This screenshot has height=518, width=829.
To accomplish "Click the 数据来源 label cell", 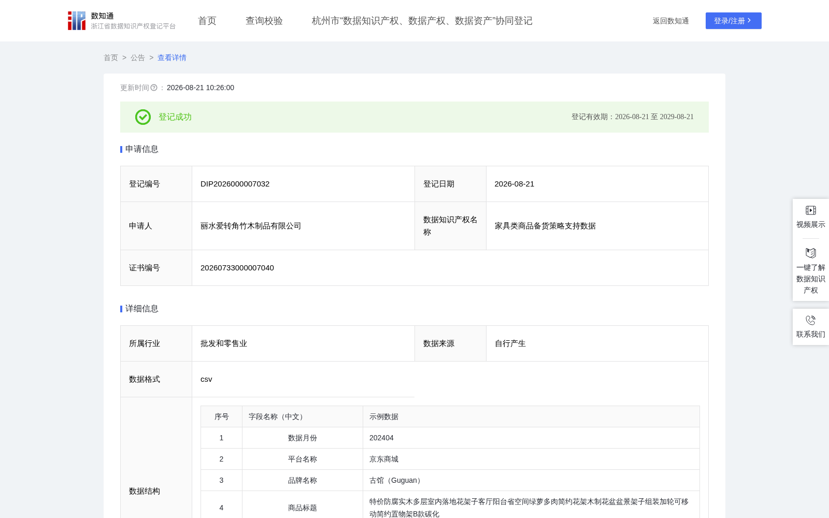I will [450, 343].
